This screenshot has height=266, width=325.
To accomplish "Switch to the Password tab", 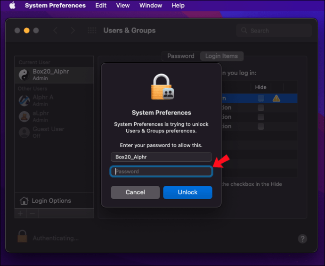I will 181,56.
